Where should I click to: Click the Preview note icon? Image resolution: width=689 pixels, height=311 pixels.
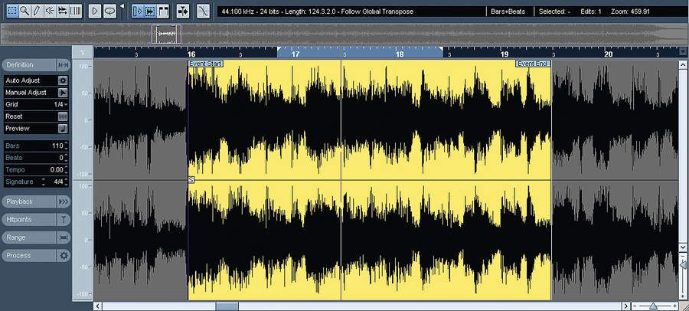63,129
